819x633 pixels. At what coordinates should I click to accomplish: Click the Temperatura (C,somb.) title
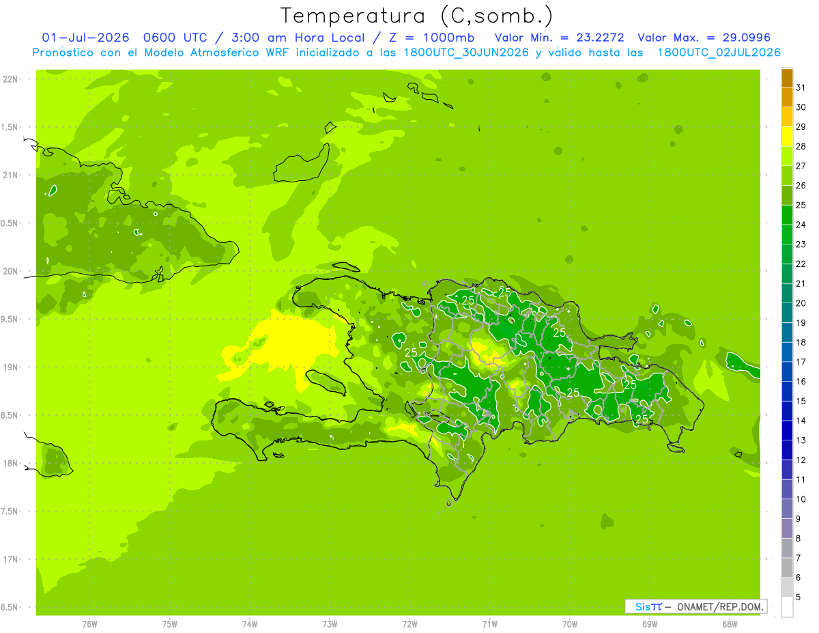(x=417, y=15)
